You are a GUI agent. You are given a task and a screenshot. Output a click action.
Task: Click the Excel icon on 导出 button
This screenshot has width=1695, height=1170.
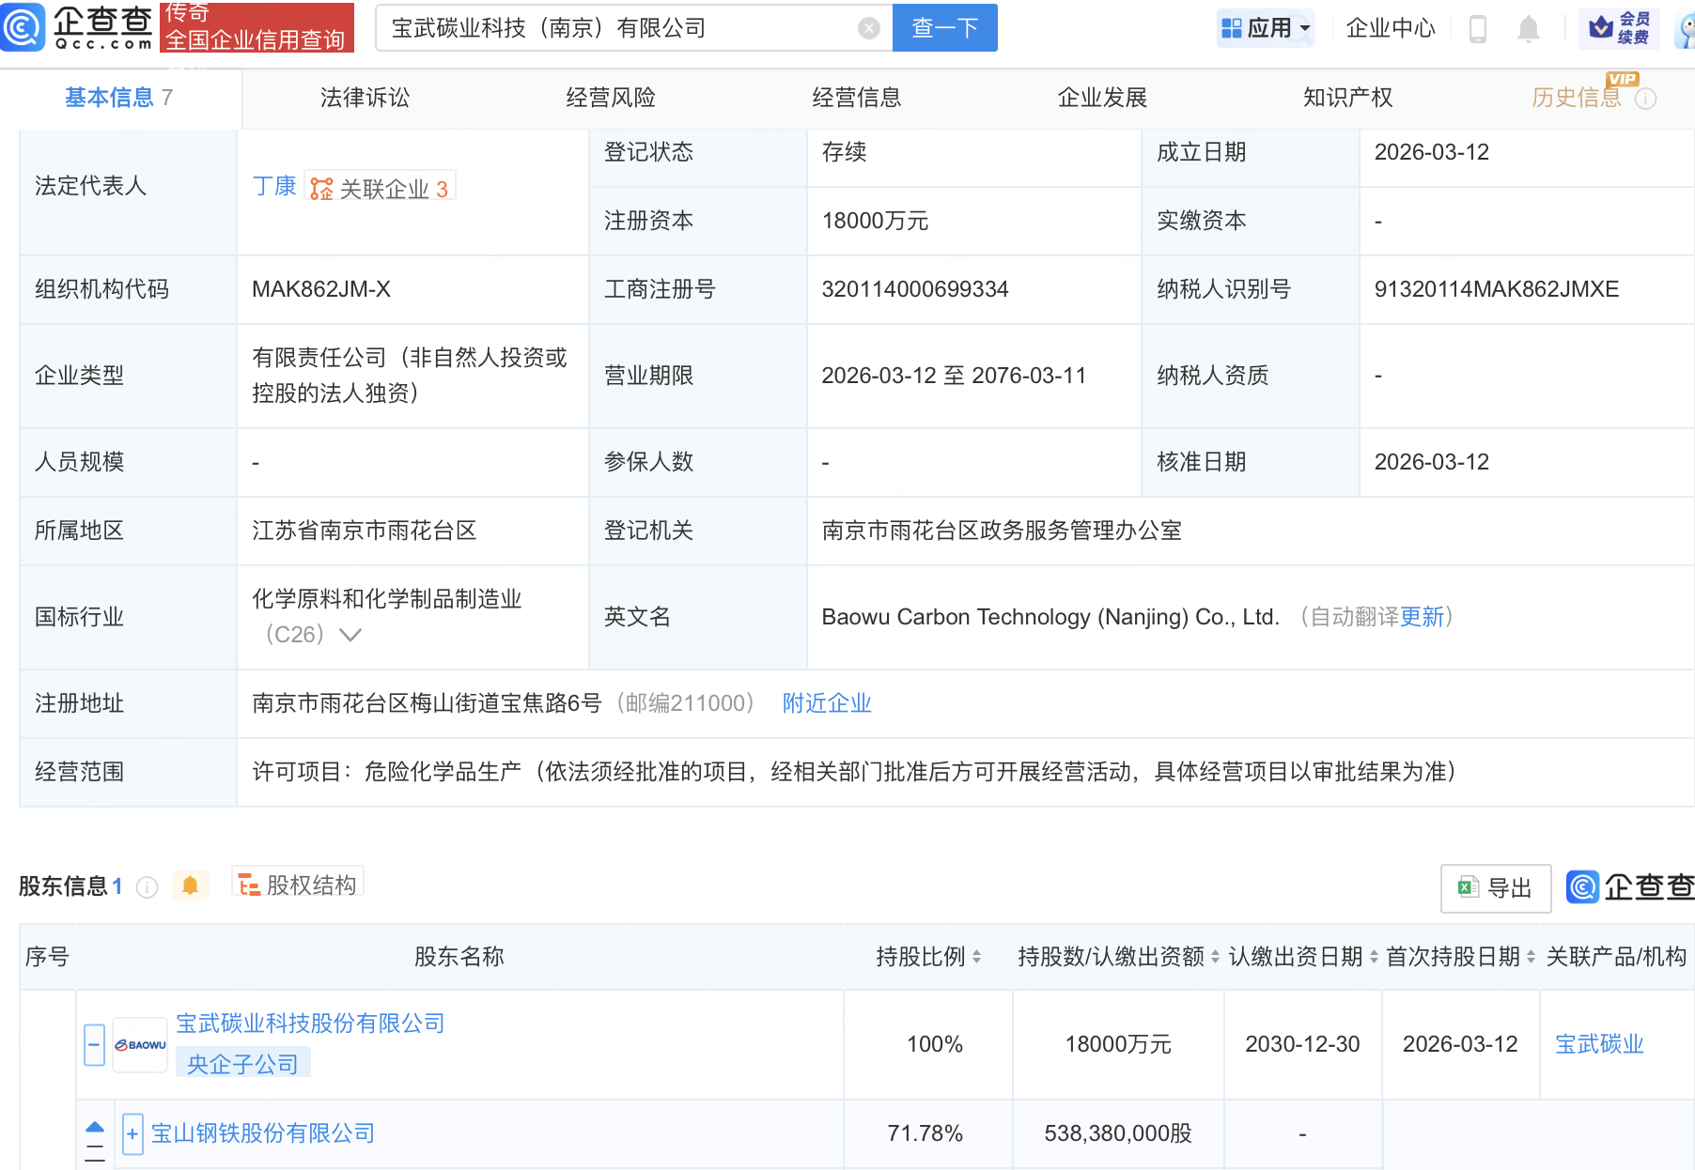1468,887
